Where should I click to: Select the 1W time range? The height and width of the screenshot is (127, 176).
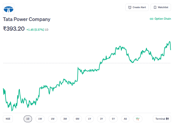click(x=40, y=119)
